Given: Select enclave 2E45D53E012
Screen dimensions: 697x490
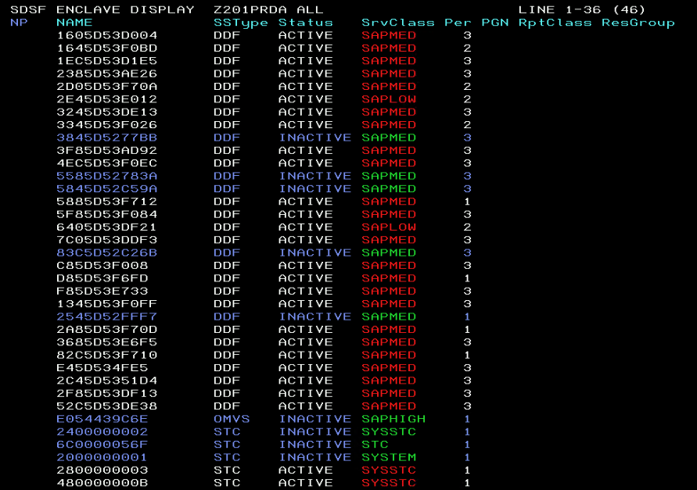Looking at the screenshot, I should pyautogui.click(x=107, y=99).
